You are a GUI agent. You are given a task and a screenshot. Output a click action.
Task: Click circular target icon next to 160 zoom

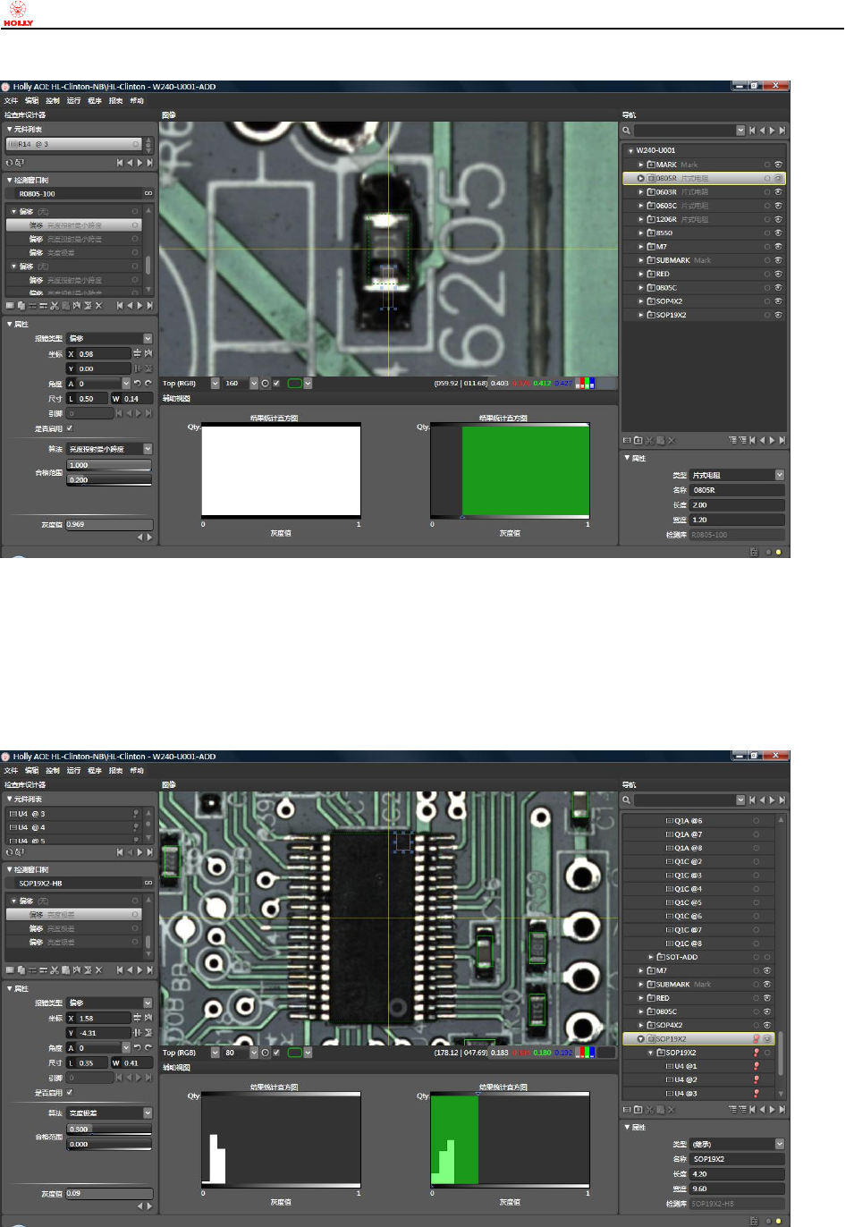[266, 384]
